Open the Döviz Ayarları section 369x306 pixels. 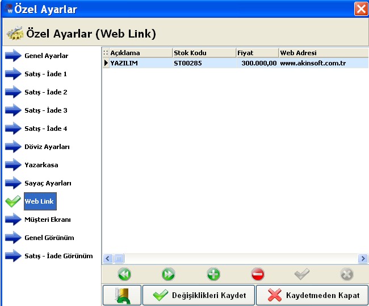pos(47,147)
